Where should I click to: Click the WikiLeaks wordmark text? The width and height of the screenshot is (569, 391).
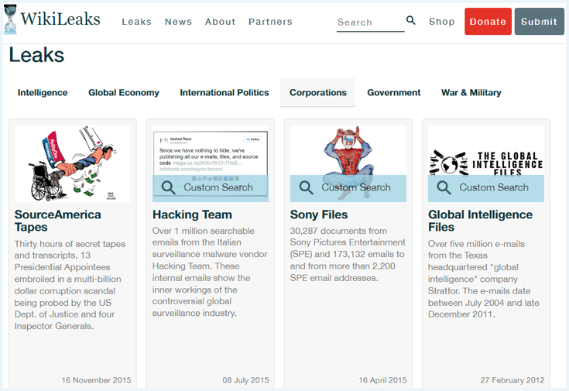60,19
